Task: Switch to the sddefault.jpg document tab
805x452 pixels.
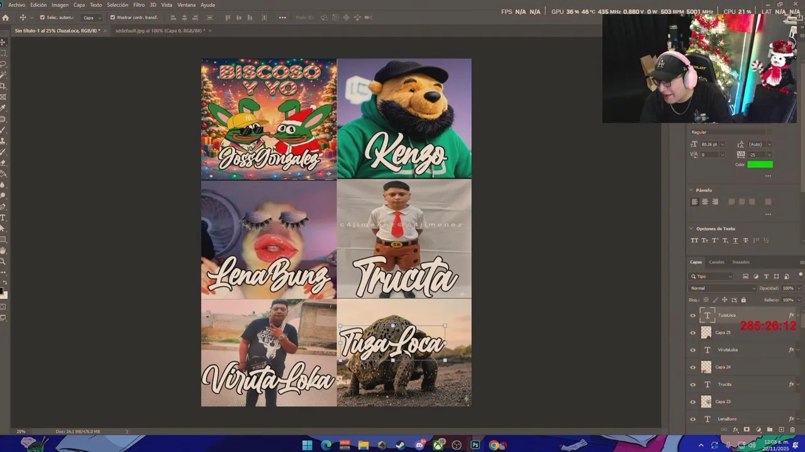Action: click(159, 31)
